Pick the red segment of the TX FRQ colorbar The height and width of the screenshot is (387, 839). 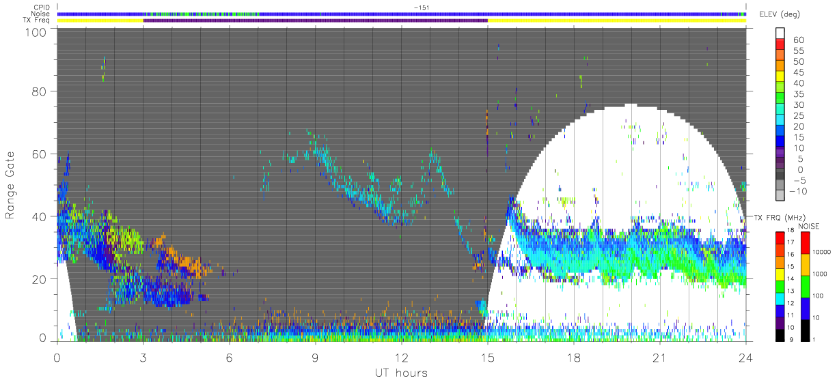click(x=780, y=238)
